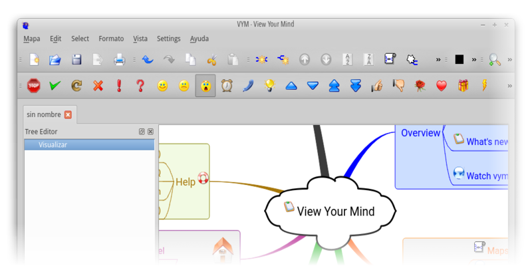The image size is (532, 266).
Task: Toggle the double up arrow flag
Action: 334,86
